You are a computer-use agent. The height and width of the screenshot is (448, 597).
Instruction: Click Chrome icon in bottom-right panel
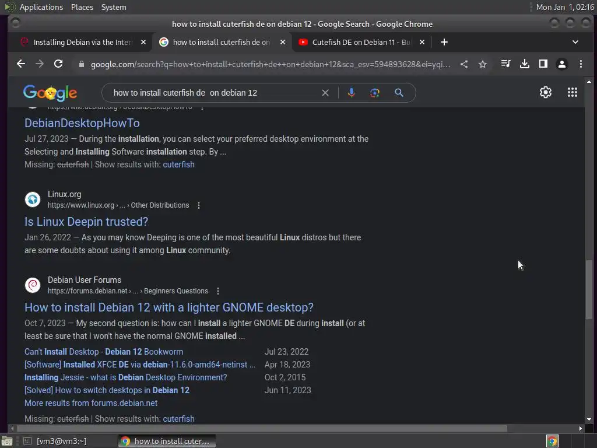coord(552,441)
